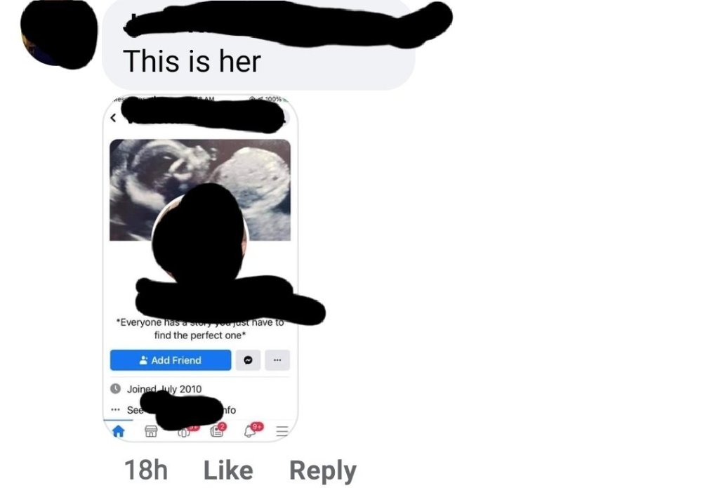Go back using the left chevron
This screenshot has height=488, width=719.
click(x=113, y=118)
